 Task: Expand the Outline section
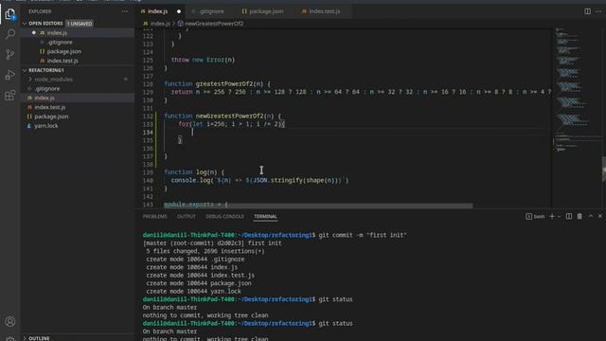point(39,338)
